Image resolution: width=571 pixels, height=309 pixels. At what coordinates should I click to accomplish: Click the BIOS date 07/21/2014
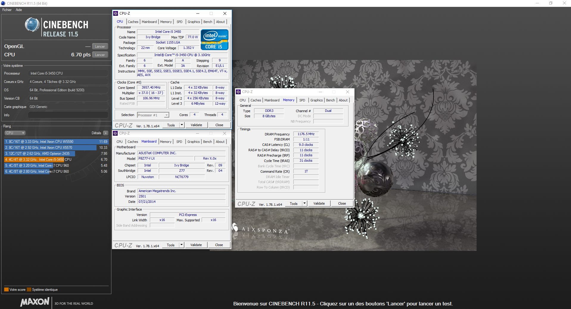[181, 202]
